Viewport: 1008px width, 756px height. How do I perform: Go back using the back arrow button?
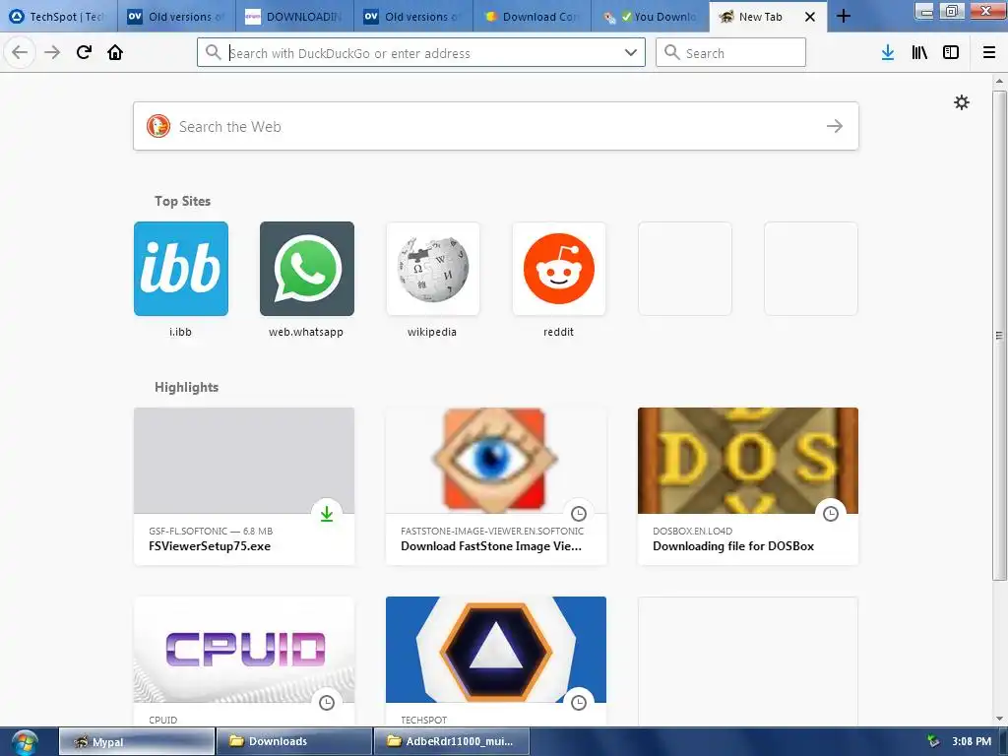(20, 52)
